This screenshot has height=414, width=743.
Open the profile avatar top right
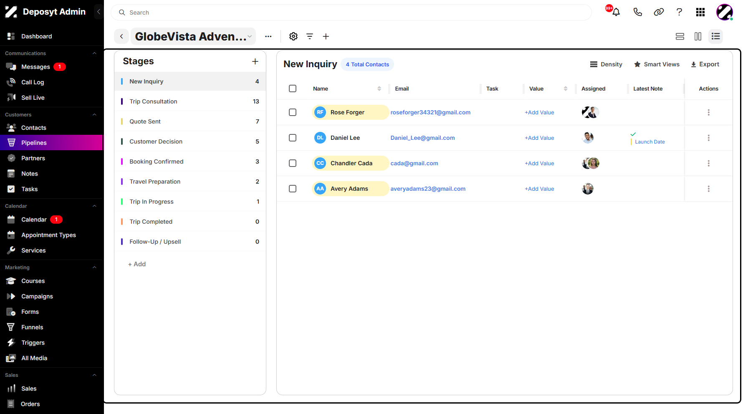(725, 12)
